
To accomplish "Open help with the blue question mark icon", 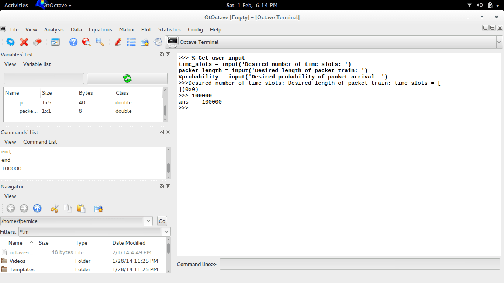I will coord(73,42).
